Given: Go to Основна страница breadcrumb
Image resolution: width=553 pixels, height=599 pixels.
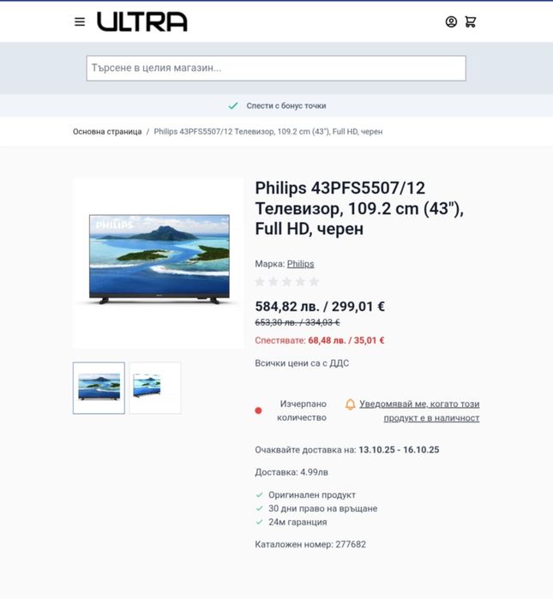Looking at the screenshot, I should (107, 131).
